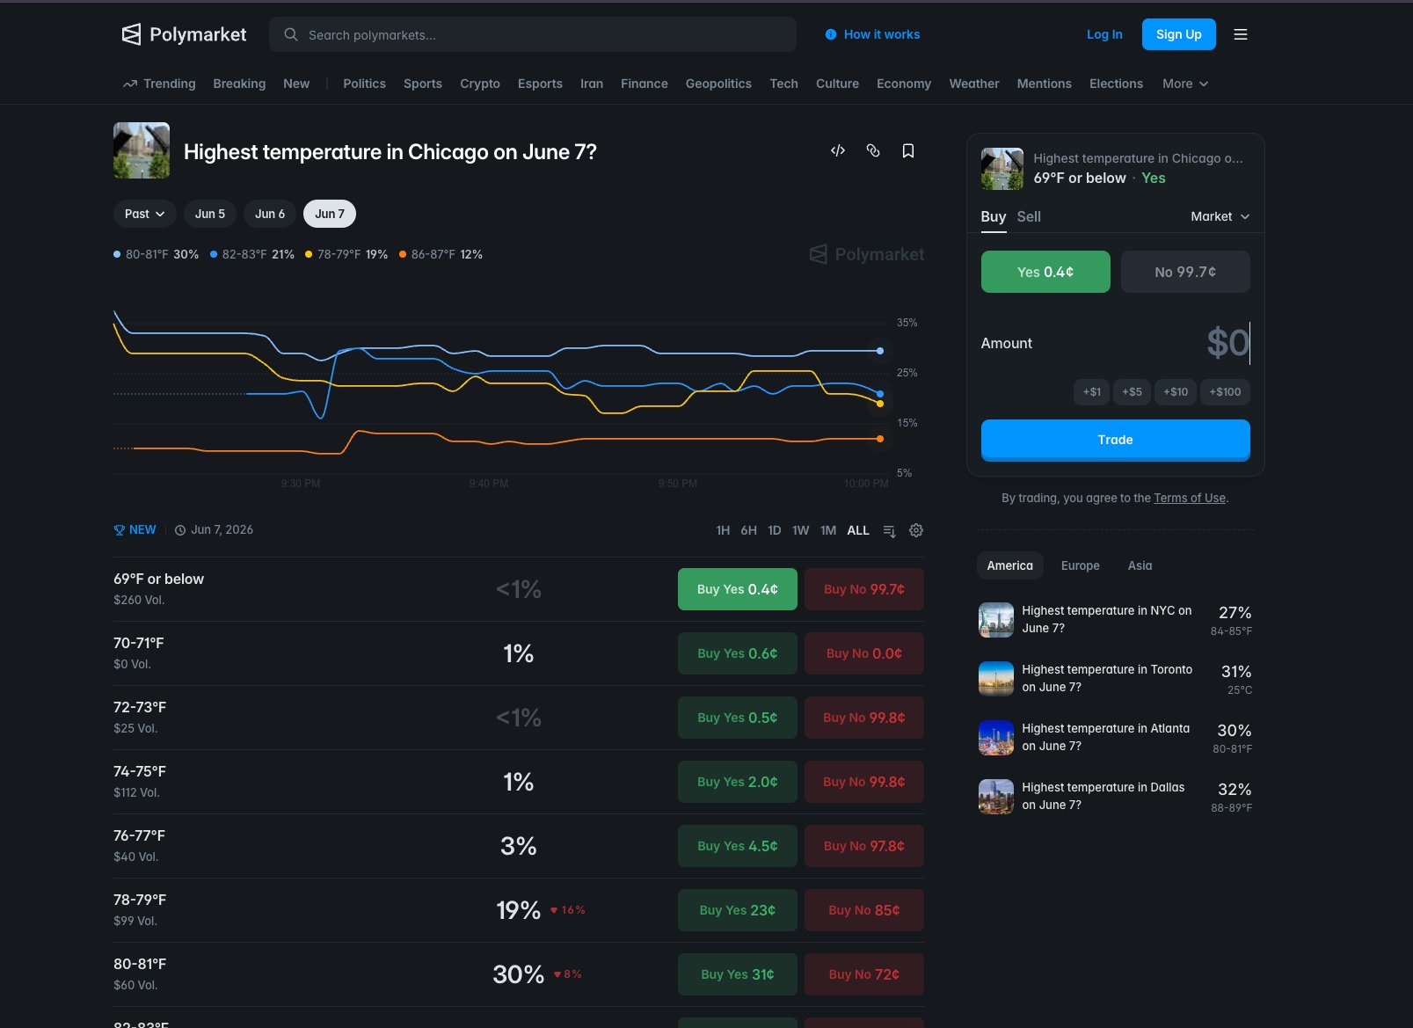1413x1028 pixels.
Task: Open the hamburger menu icon
Action: coord(1241,34)
